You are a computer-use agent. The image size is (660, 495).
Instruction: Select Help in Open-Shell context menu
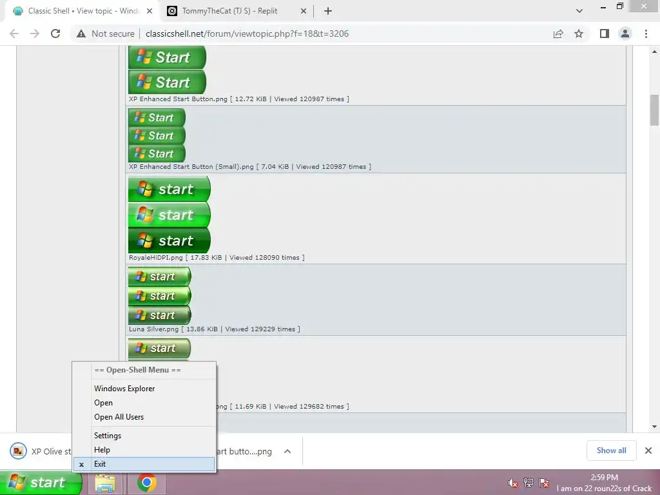tap(144, 450)
